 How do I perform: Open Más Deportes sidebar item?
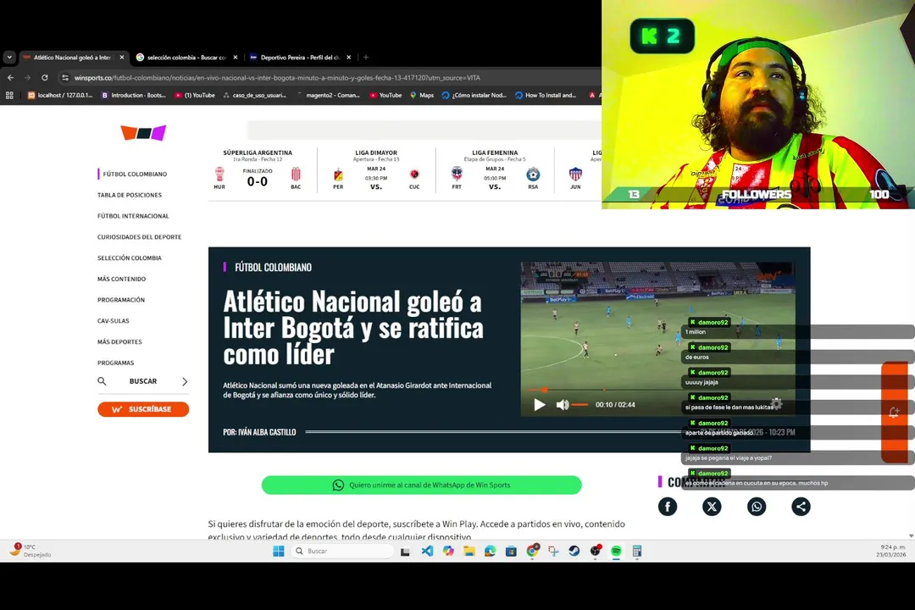click(x=119, y=342)
